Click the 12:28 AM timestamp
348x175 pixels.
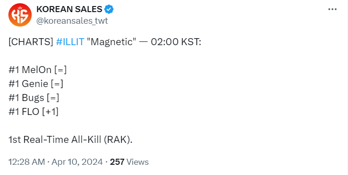click(x=27, y=162)
